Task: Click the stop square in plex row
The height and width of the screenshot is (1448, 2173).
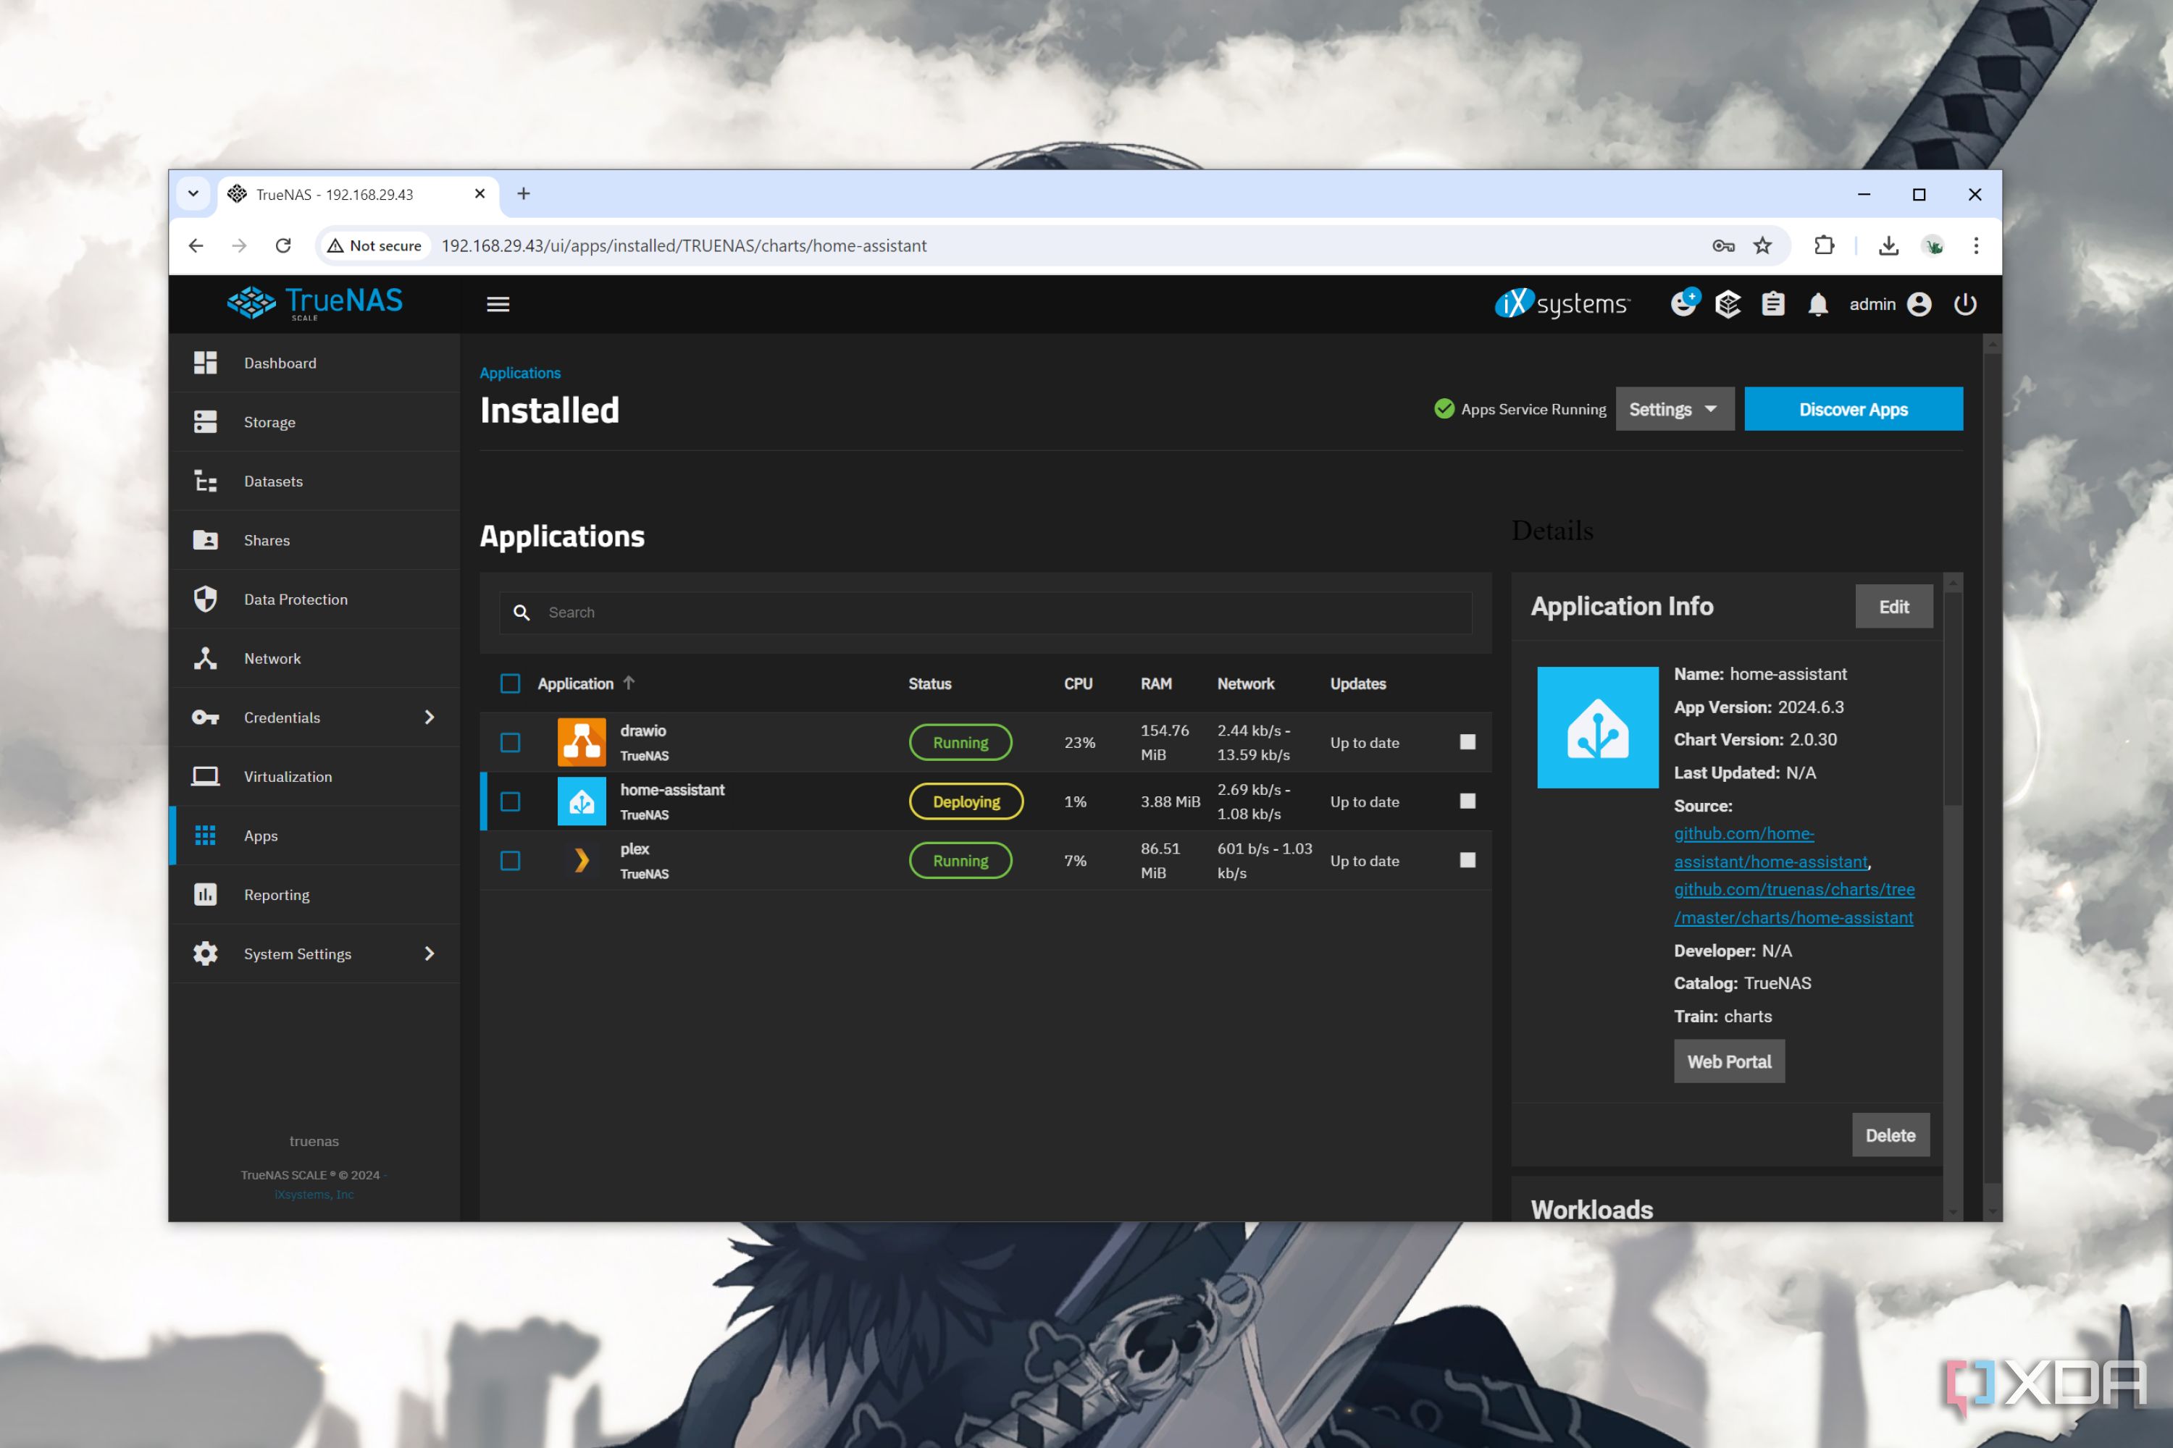Action: point(1468,861)
